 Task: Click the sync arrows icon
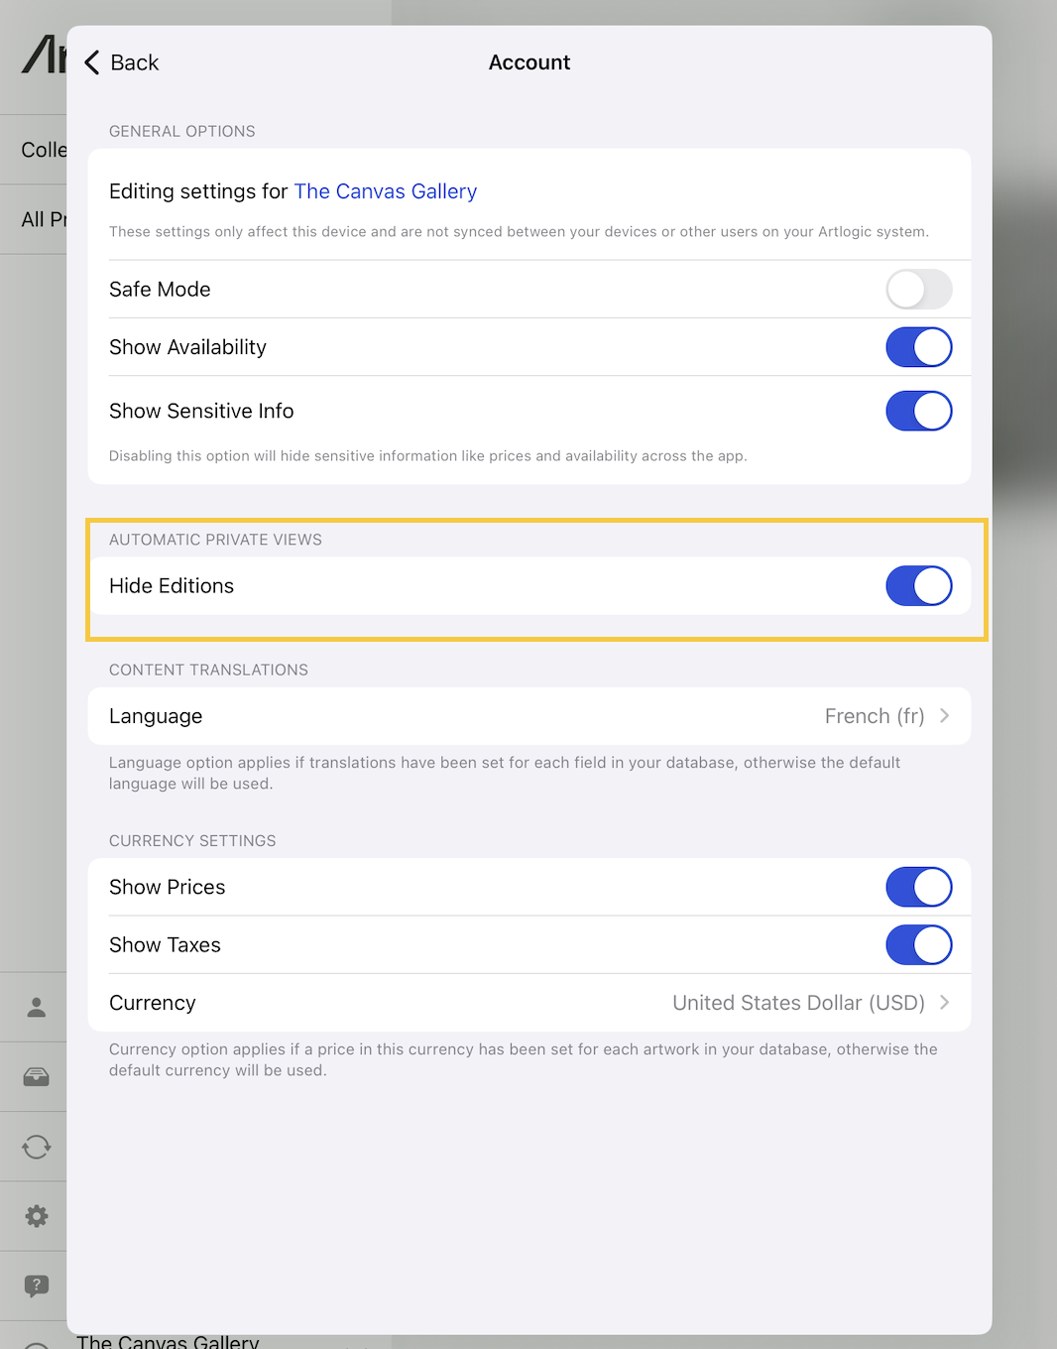pyautogui.click(x=37, y=1147)
